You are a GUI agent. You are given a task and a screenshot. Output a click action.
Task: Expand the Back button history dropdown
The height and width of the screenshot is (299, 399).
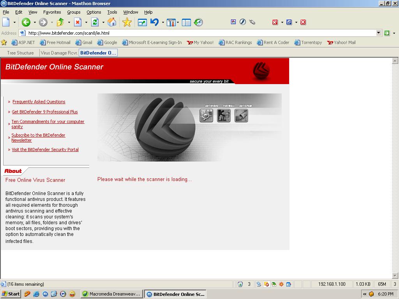tap(35, 22)
